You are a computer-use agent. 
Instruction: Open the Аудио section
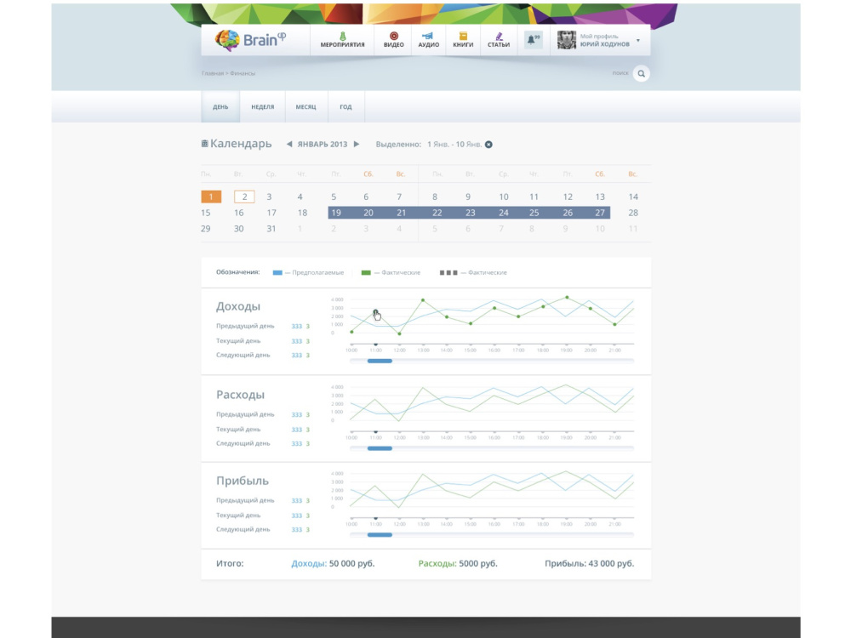pyautogui.click(x=428, y=40)
